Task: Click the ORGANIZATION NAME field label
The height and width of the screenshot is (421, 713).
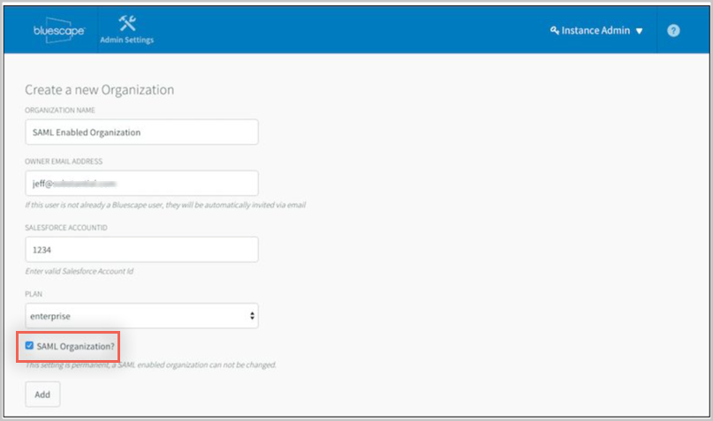Action: click(60, 110)
